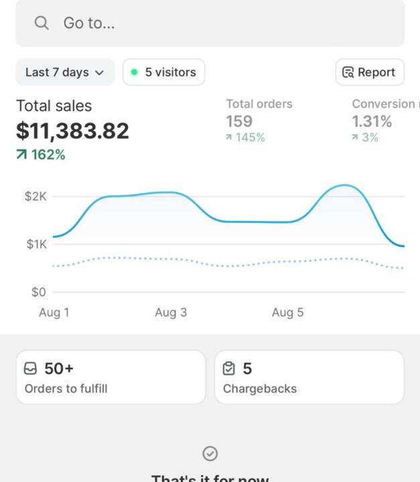Click the sales chart peak near Aug 6

344,185
